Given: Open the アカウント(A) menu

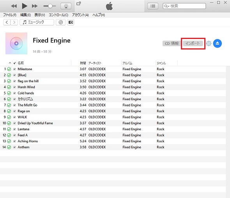Looking at the screenshot, I should click(x=80, y=15).
